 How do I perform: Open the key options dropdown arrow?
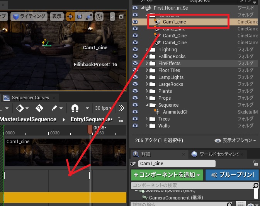click(27, 108)
